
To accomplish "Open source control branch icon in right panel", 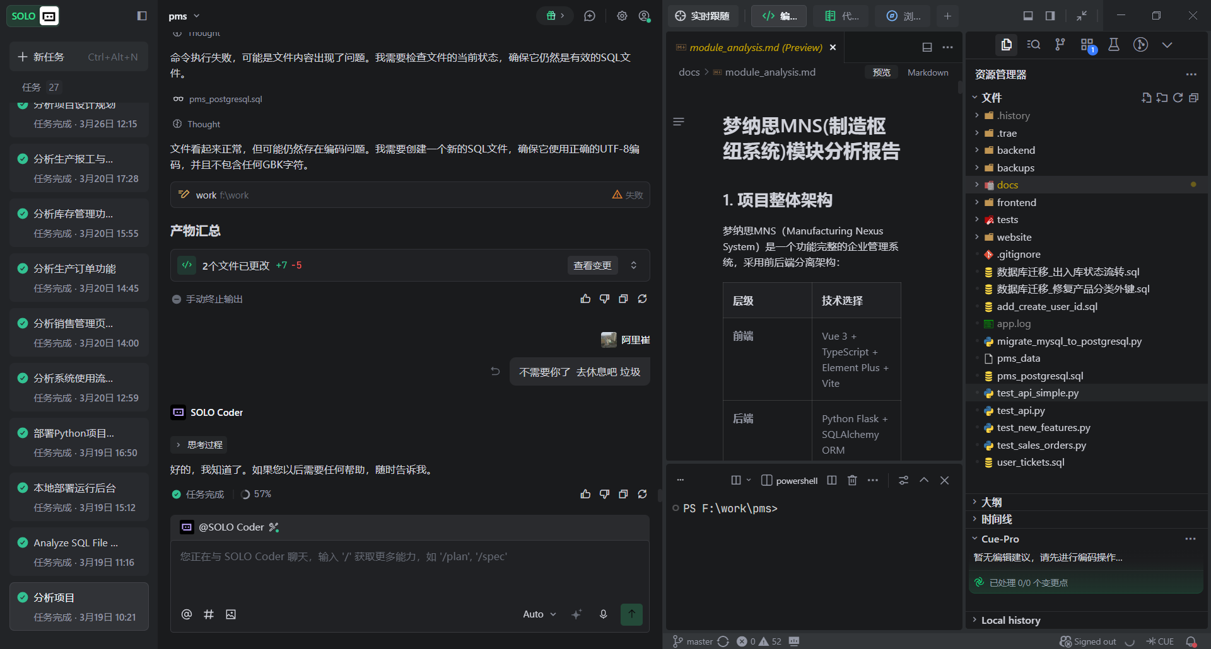I will [x=1060, y=45].
